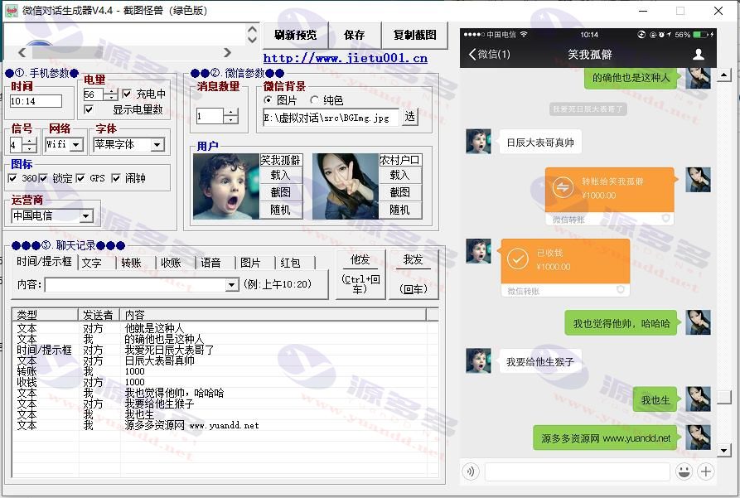Tap the voice input icon in chat bar
Image resolution: width=740 pixels, height=498 pixels.
pos(471,471)
